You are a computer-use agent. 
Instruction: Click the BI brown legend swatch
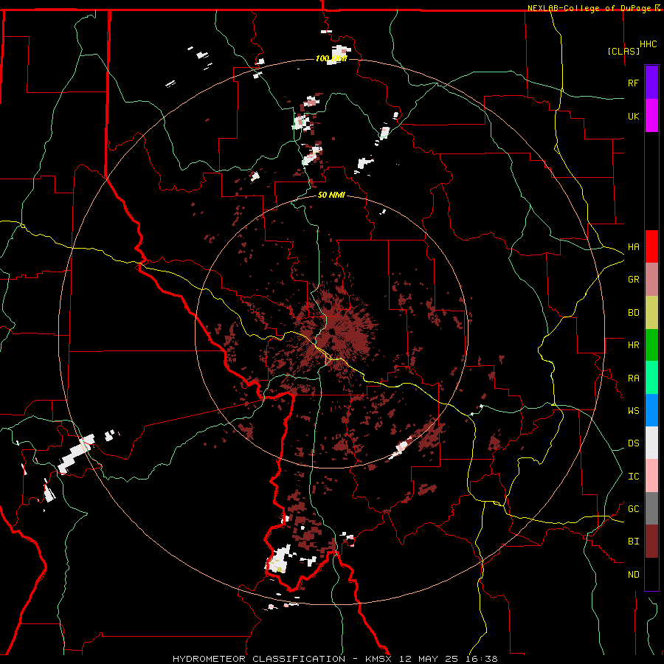pos(651,542)
